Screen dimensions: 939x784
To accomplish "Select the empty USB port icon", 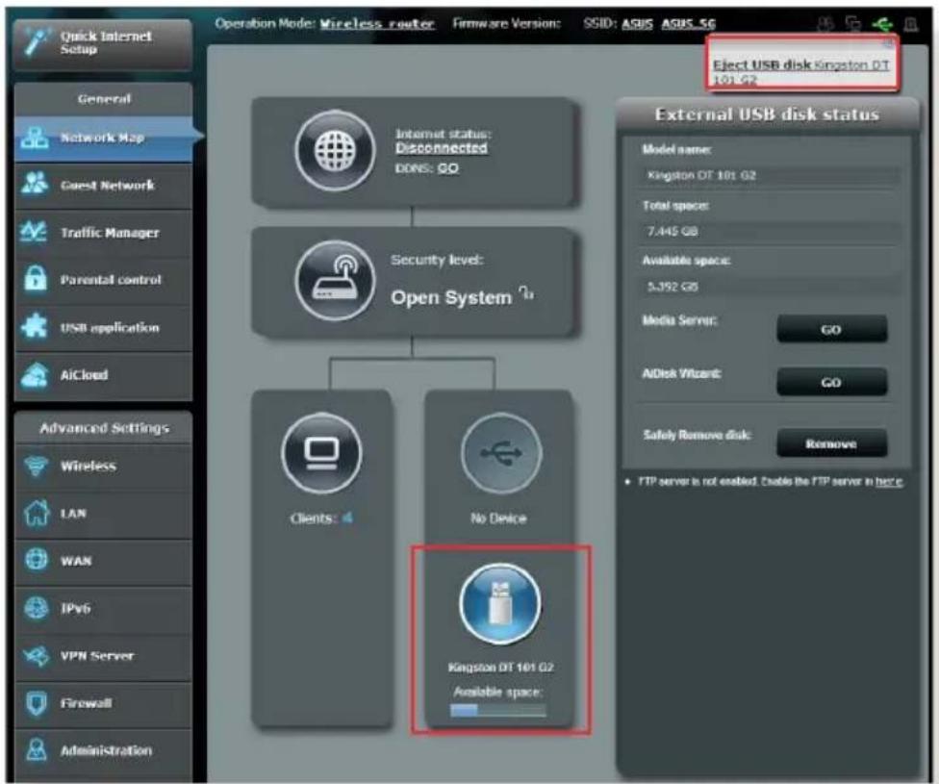I will click(501, 453).
